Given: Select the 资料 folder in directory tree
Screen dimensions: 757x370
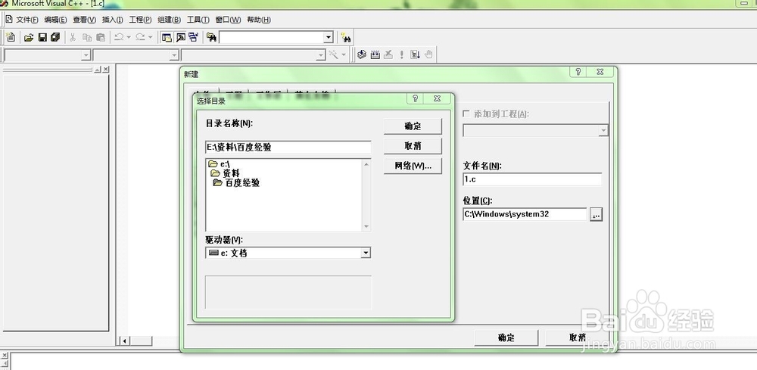Looking at the screenshot, I should click(x=226, y=173).
